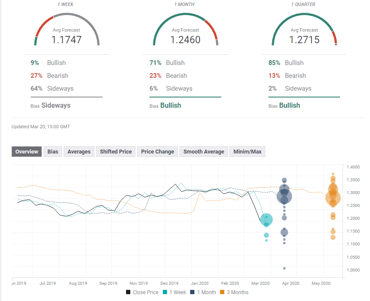The height and width of the screenshot is (301, 370).
Task: Click the Updated Mar 20 timestamp text
Action: [41, 127]
